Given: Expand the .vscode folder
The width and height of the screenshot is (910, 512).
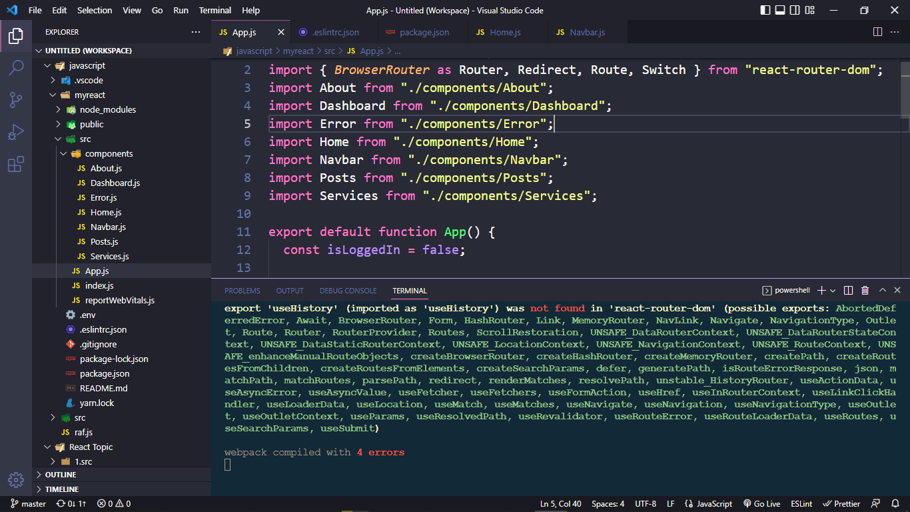Looking at the screenshot, I should [x=121, y=80].
